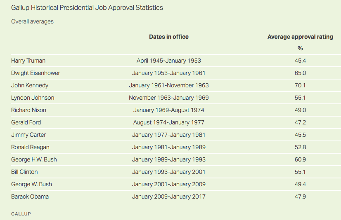Click the Lyndon Johnson row label
This screenshot has height=220, width=341.
tap(33, 98)
